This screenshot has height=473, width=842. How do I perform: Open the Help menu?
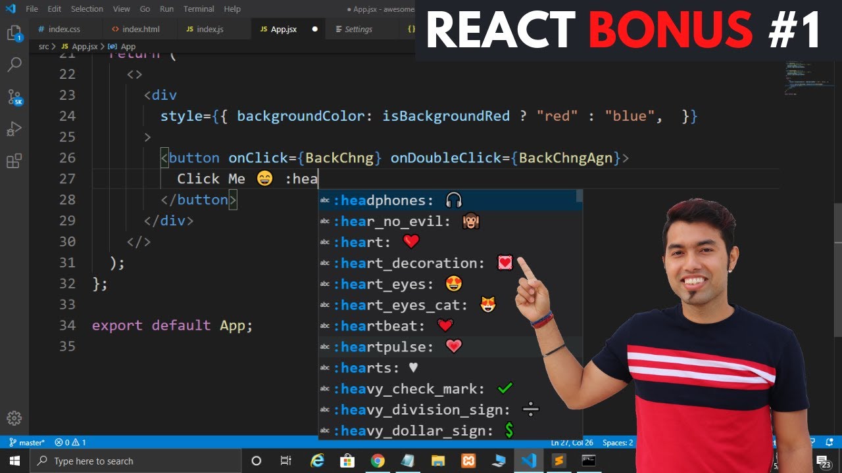coord(232,9)
